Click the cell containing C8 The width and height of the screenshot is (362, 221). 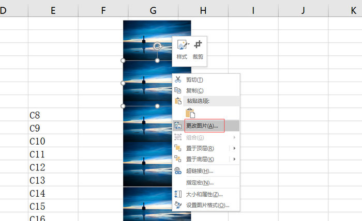point(53,115)
